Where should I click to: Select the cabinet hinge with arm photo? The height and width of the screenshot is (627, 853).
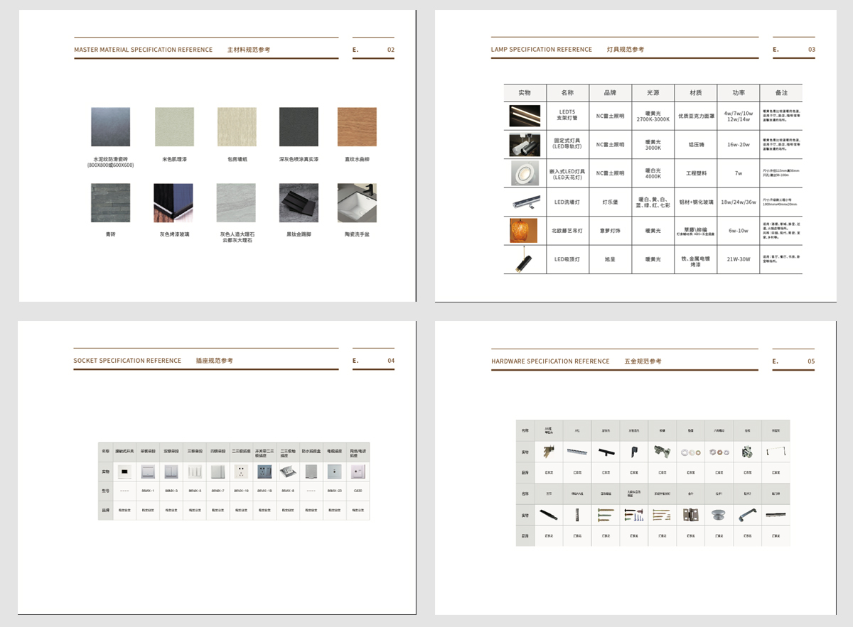tap(662, 452)
